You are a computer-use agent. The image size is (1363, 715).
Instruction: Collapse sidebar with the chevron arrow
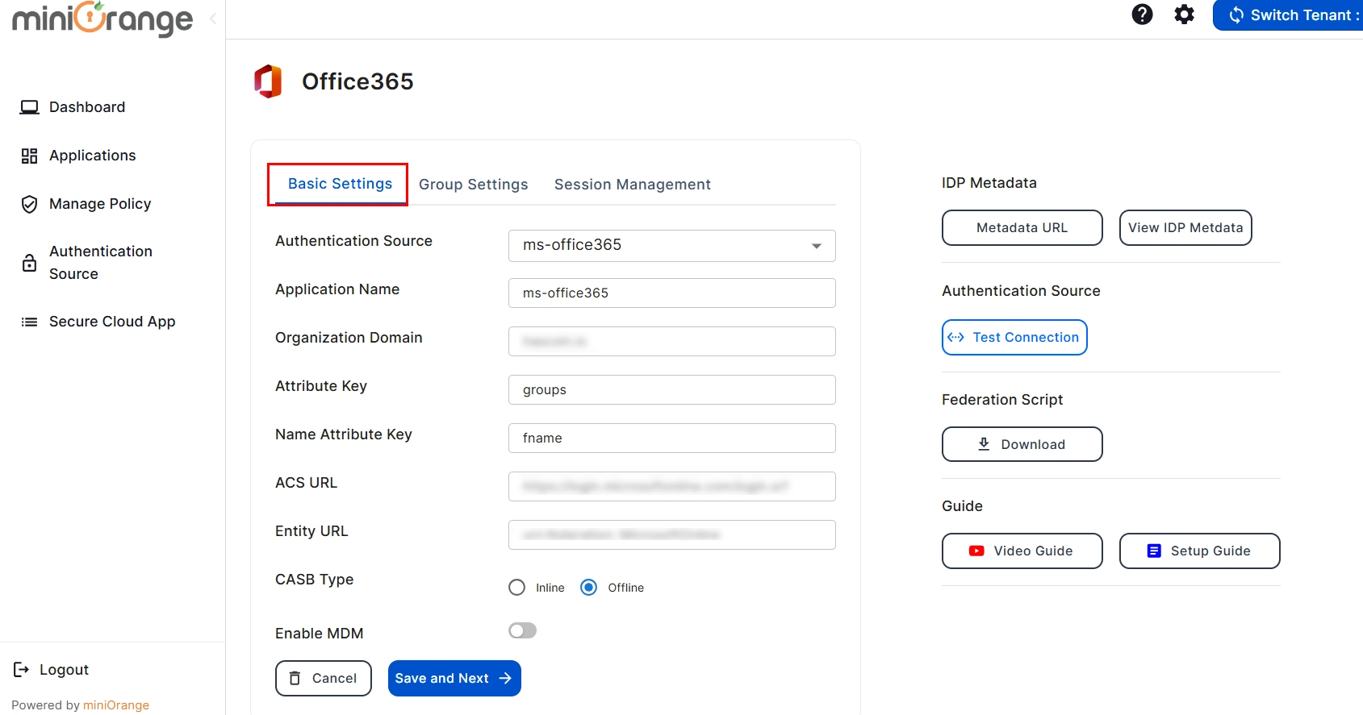(x=213, y=19)
